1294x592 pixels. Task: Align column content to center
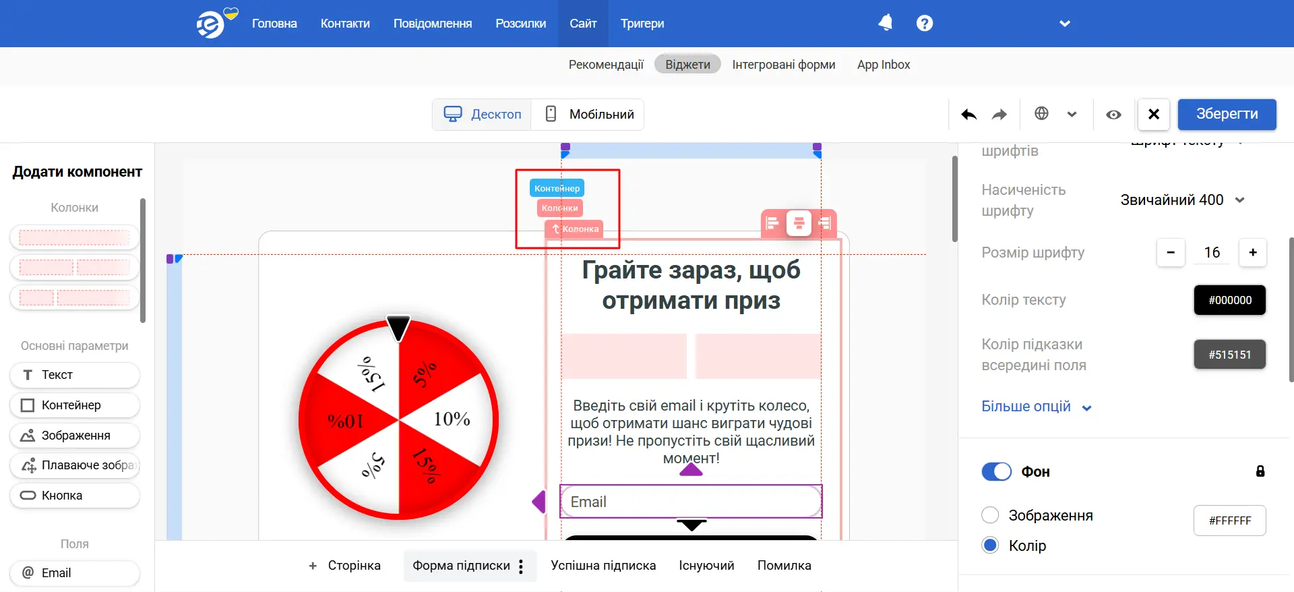tap(799, 223)
